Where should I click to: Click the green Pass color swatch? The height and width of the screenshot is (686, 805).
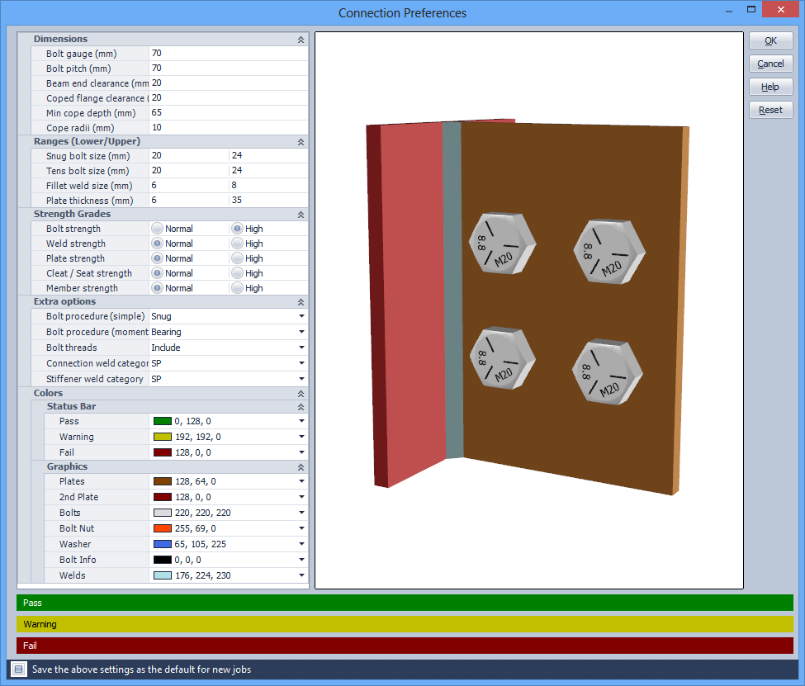(x=162, y=421)
